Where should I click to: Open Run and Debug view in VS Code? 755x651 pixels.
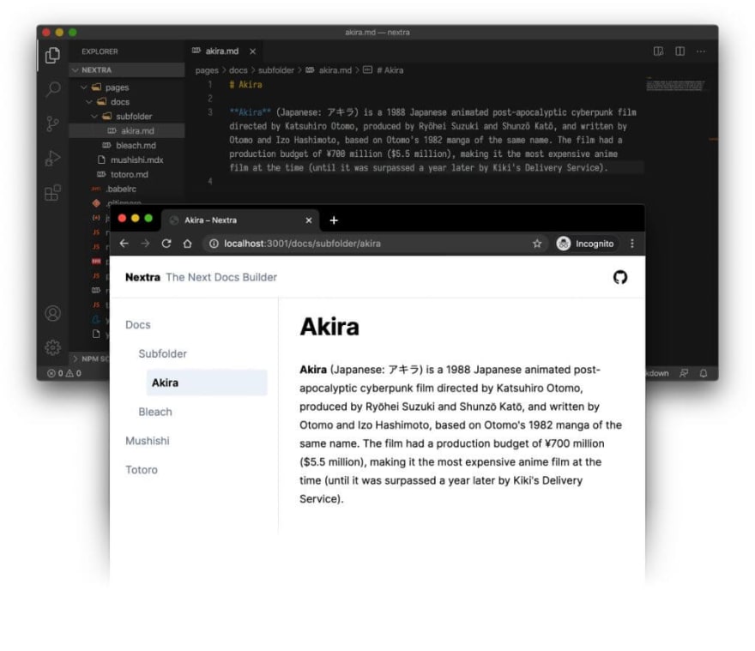click(x=52, y=159)
